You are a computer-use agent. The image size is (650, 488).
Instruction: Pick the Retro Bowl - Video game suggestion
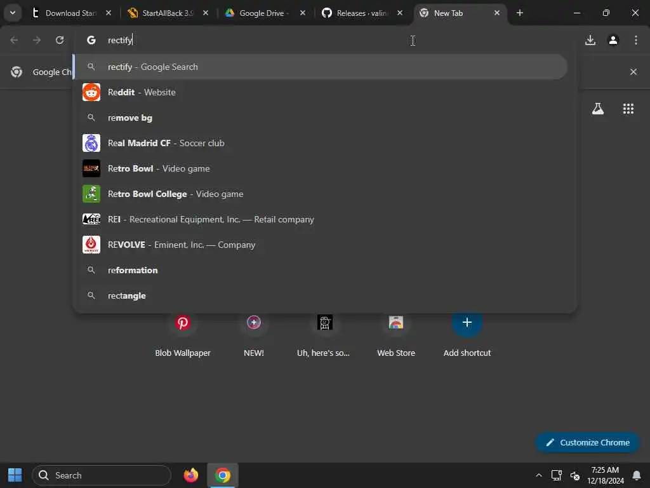[x=320, y=168]
